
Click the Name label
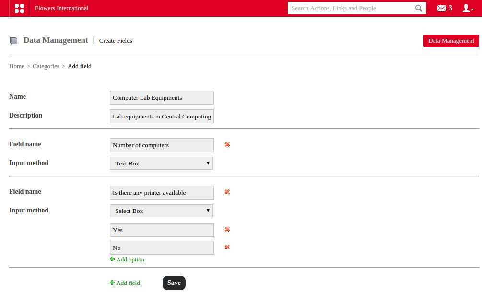tap(18, 96)
